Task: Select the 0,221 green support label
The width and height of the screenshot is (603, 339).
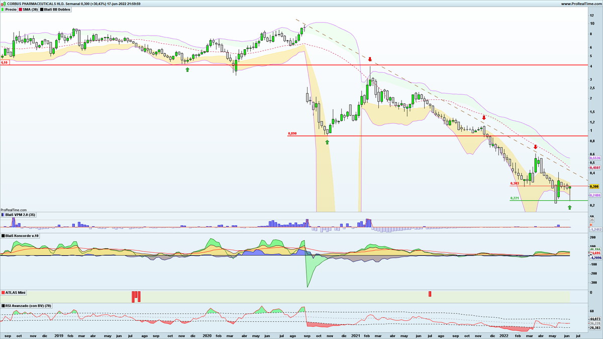Action: point(515,198)
